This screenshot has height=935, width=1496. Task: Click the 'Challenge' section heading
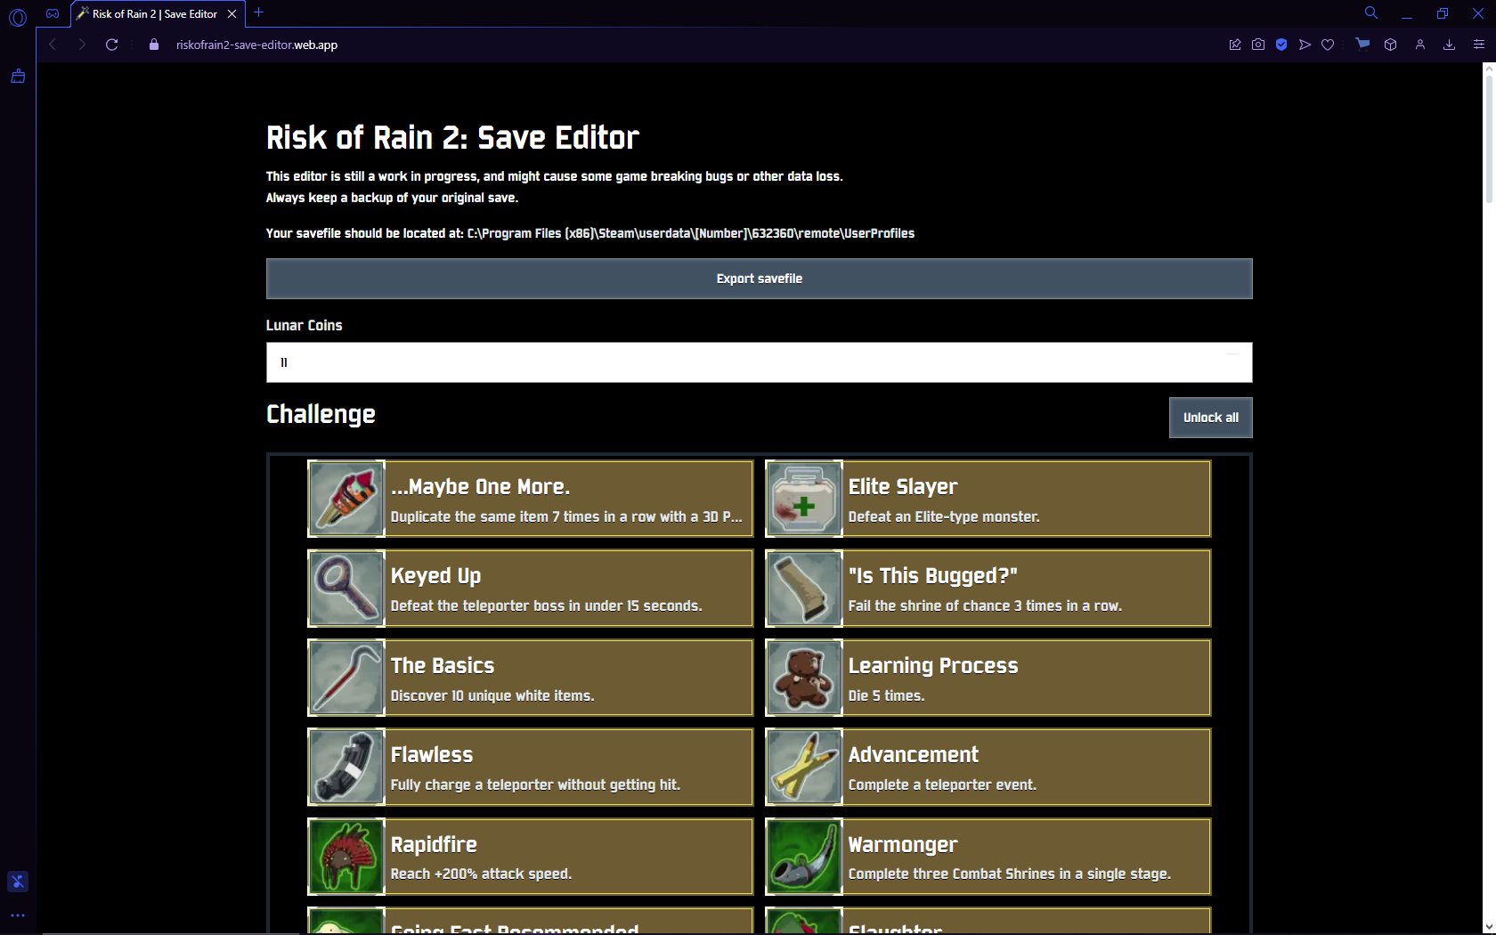[321, 415]
